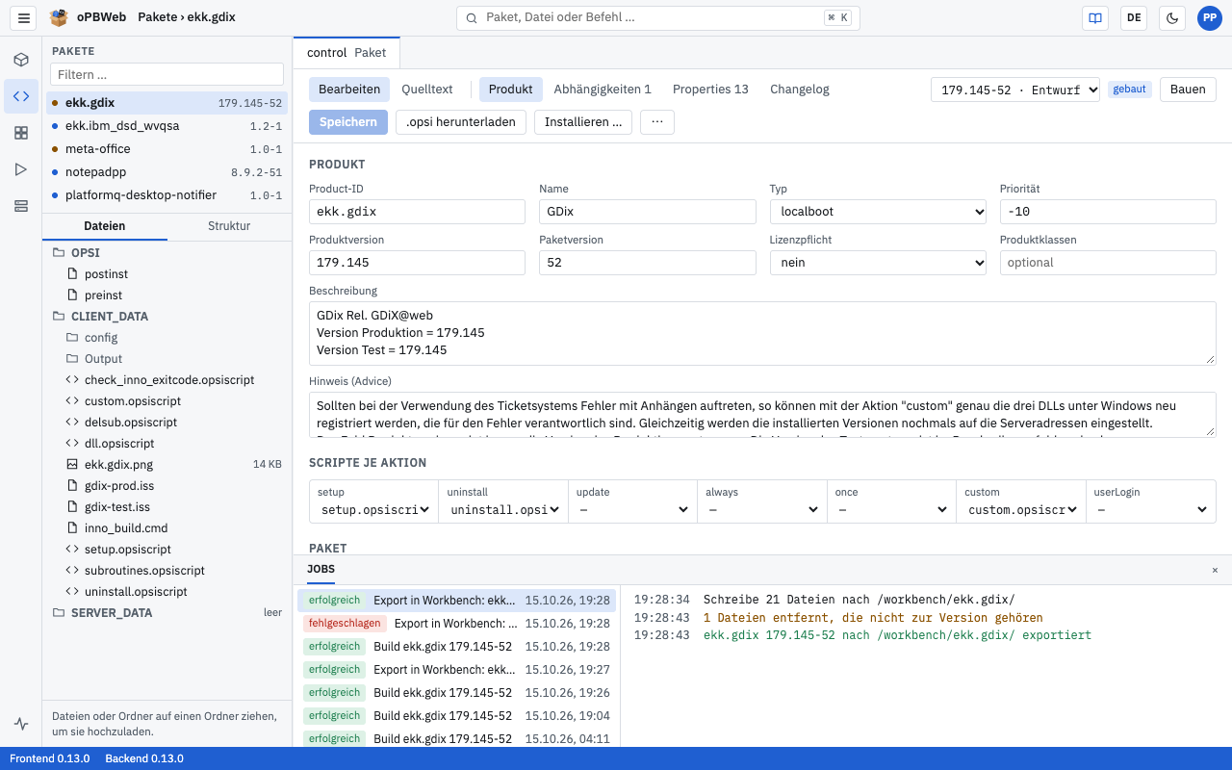This screenshot has height=770, width=1232.
Task: Switch to Bearbeiten edit mode
Action: (349, 90)
